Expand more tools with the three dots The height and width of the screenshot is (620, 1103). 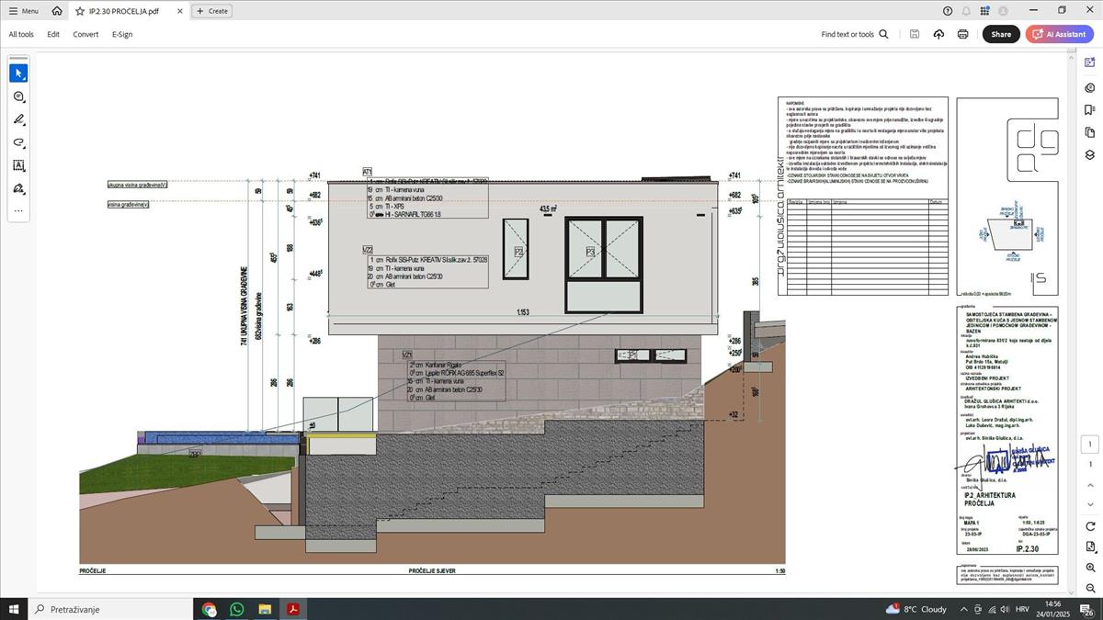[x=18, y=211]
